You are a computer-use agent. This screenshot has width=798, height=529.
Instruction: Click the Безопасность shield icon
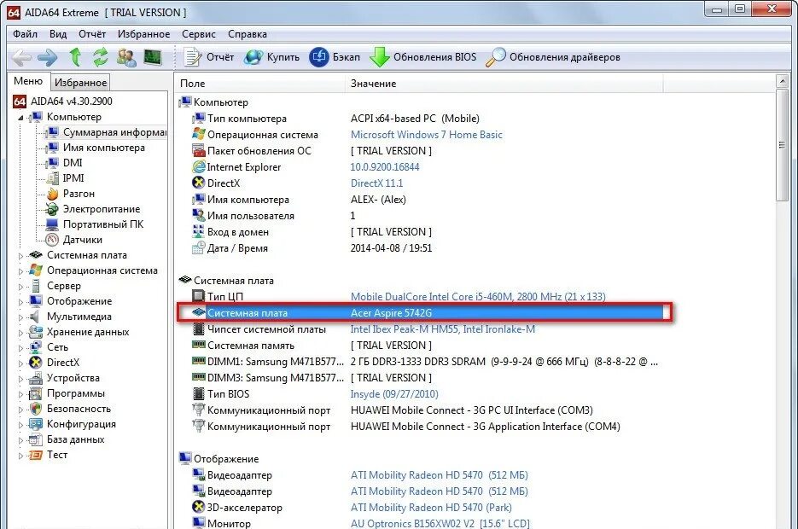pos(36,409)
